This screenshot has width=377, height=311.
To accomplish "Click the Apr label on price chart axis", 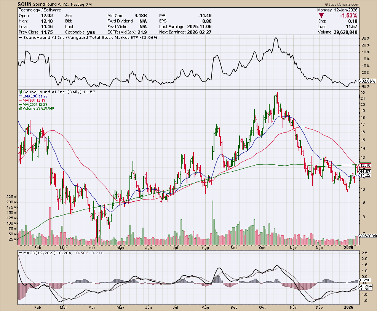I will pos(92,247).
